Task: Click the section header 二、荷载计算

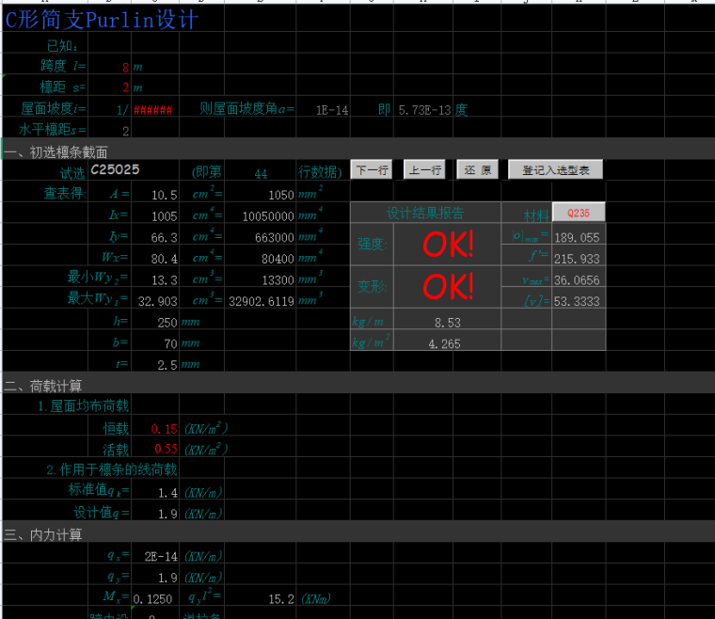Action: 43,386
